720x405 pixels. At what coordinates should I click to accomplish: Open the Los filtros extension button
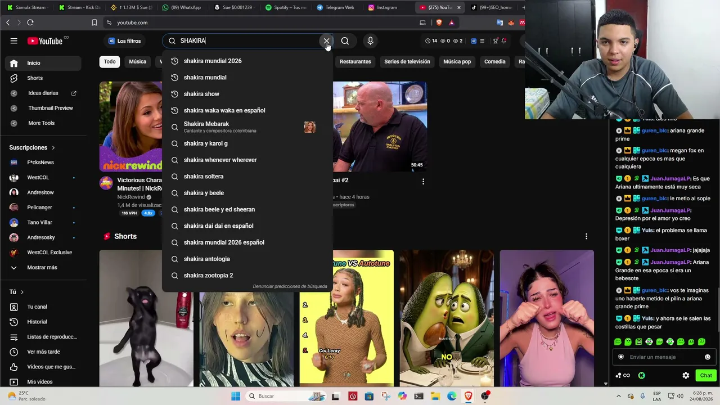(x=124, y=40)
